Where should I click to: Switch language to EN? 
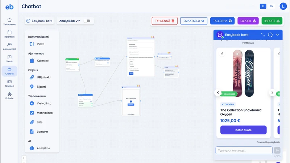click(271, 6)
